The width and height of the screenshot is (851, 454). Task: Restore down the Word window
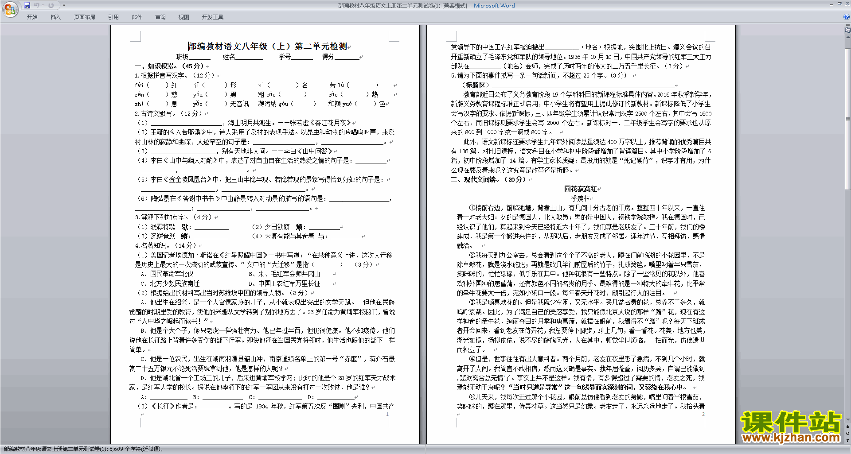click(839, 4)
